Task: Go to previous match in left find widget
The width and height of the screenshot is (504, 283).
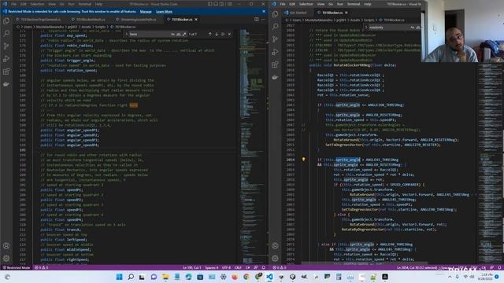Action: click(x=210, y=34)
